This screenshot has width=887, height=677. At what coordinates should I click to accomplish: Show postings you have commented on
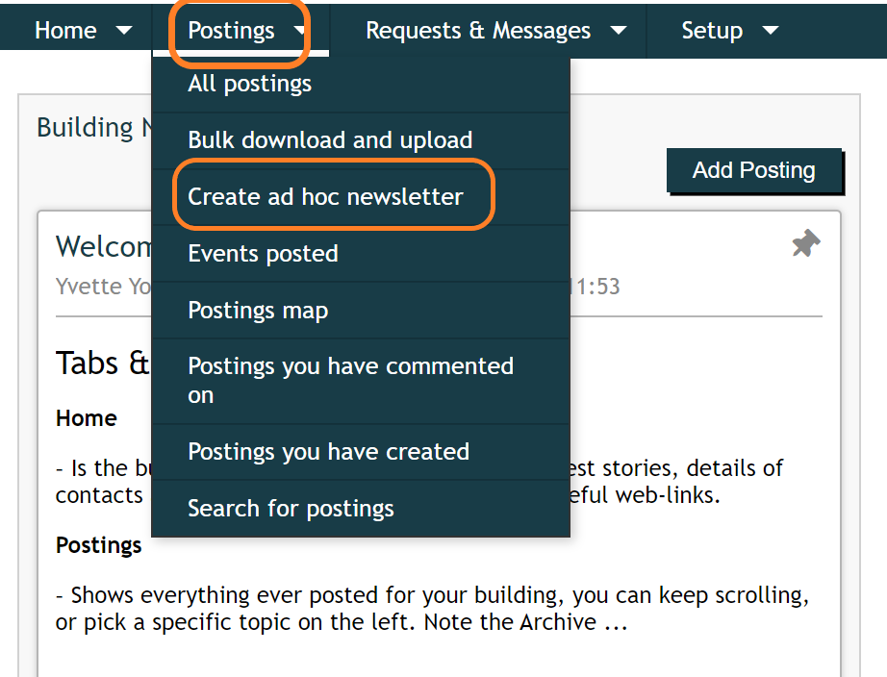pos(350,380)
